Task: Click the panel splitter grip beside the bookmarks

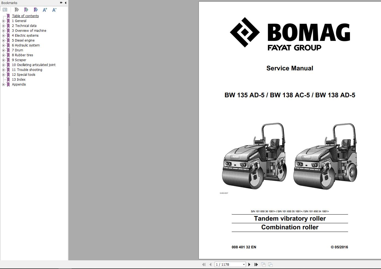Action: pyautogui.click(x=69, y=120)
